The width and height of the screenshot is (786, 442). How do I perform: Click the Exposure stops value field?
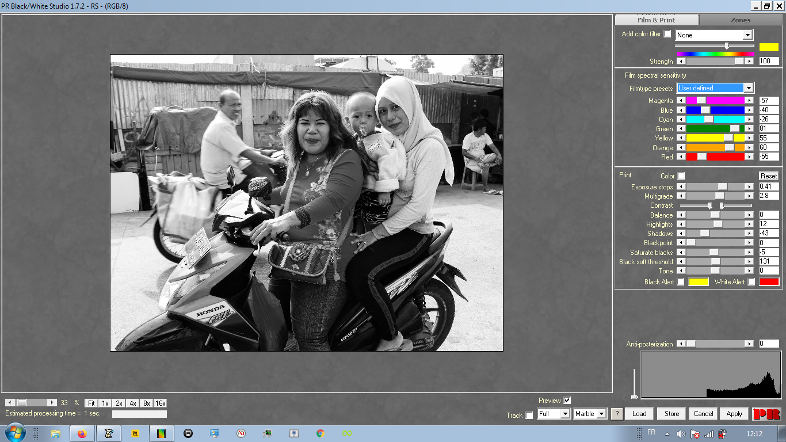[769, 186]
